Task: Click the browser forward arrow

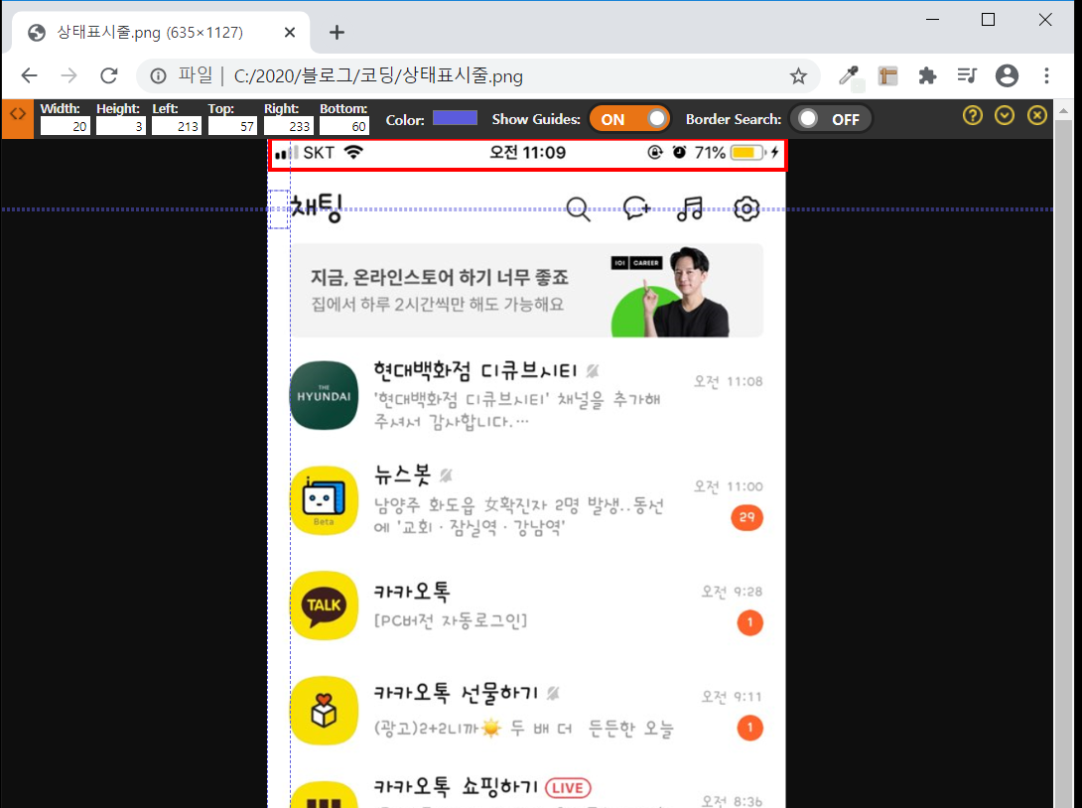Action: tap(69, 75)
